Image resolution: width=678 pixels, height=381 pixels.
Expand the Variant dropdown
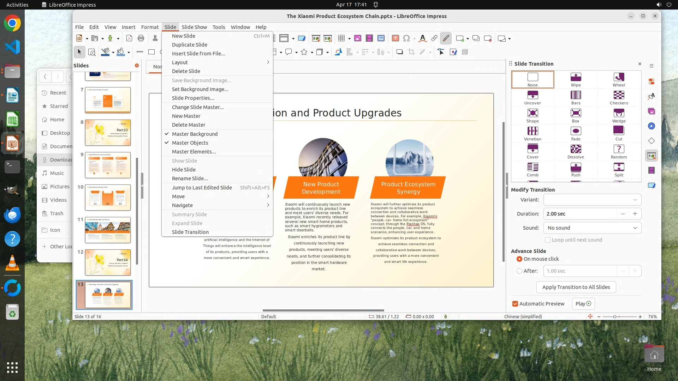click(x=592, y=200)
